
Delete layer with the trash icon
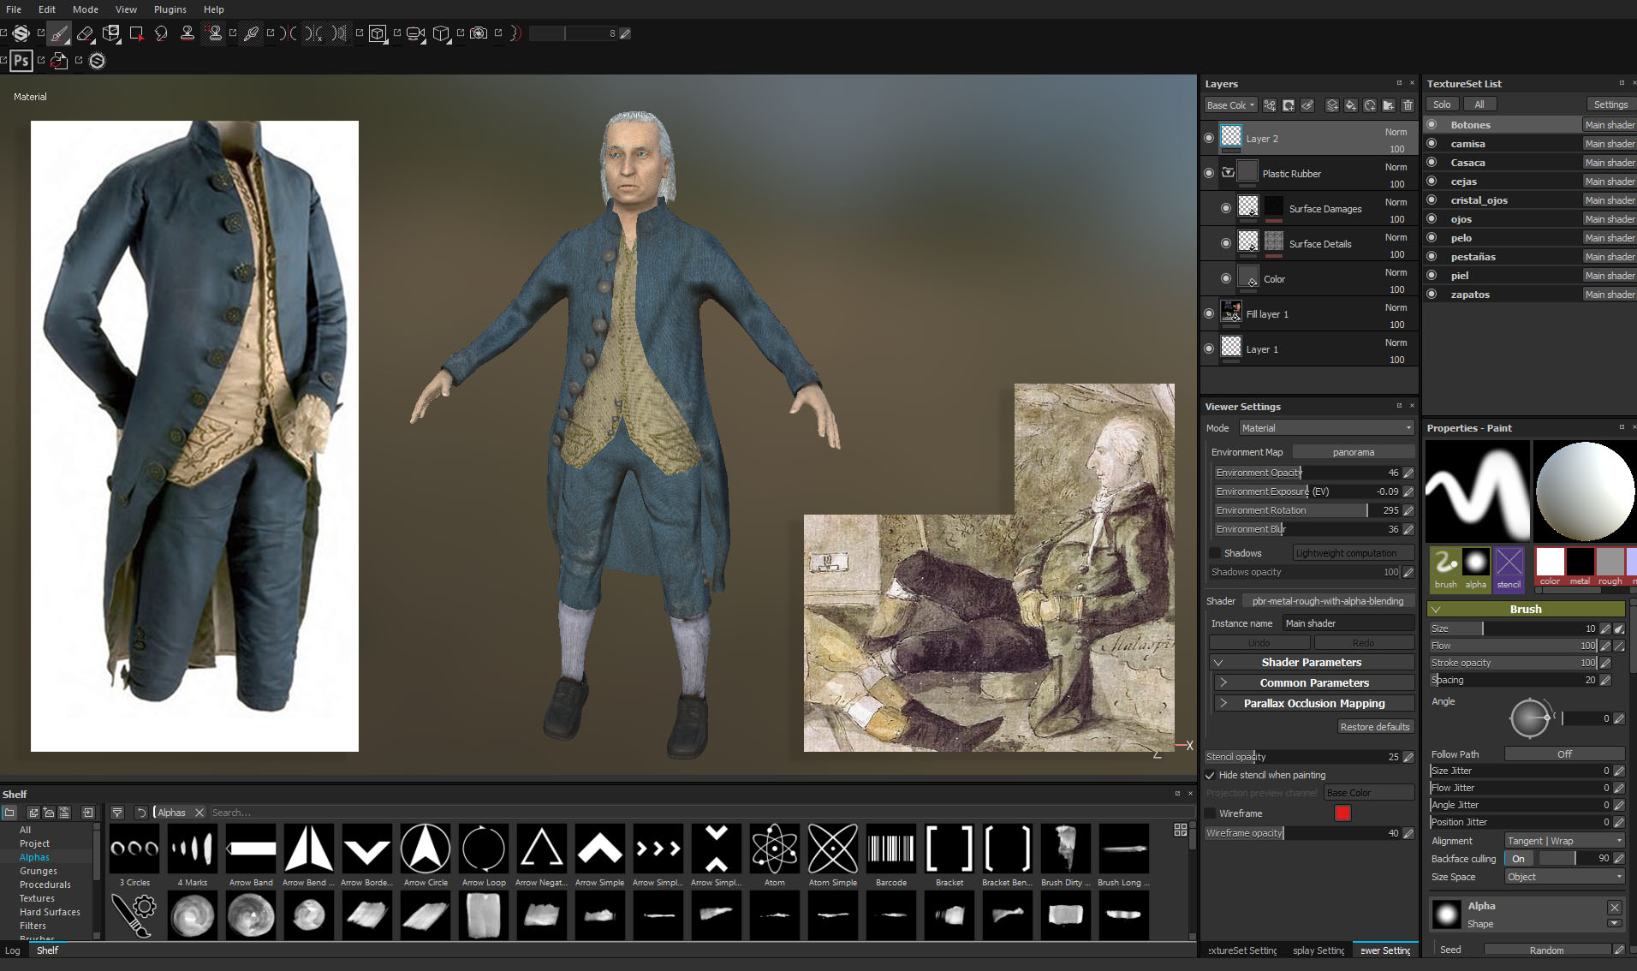(x=1408, y=105)
